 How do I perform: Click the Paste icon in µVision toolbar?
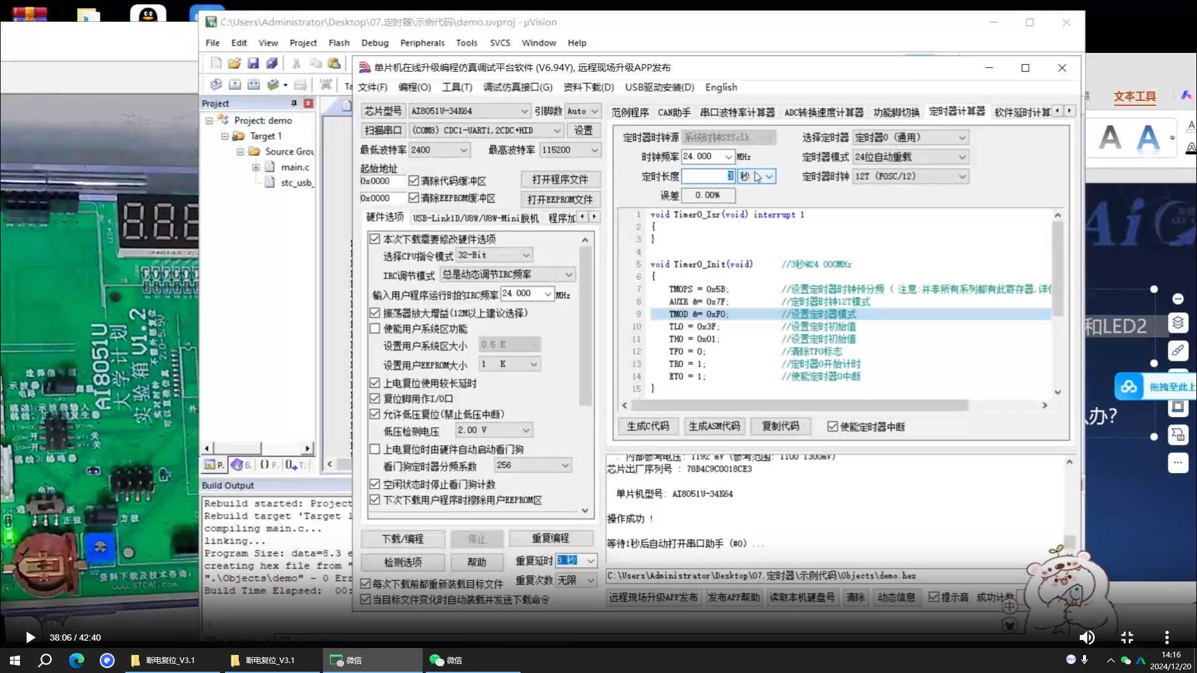[334, 63]
